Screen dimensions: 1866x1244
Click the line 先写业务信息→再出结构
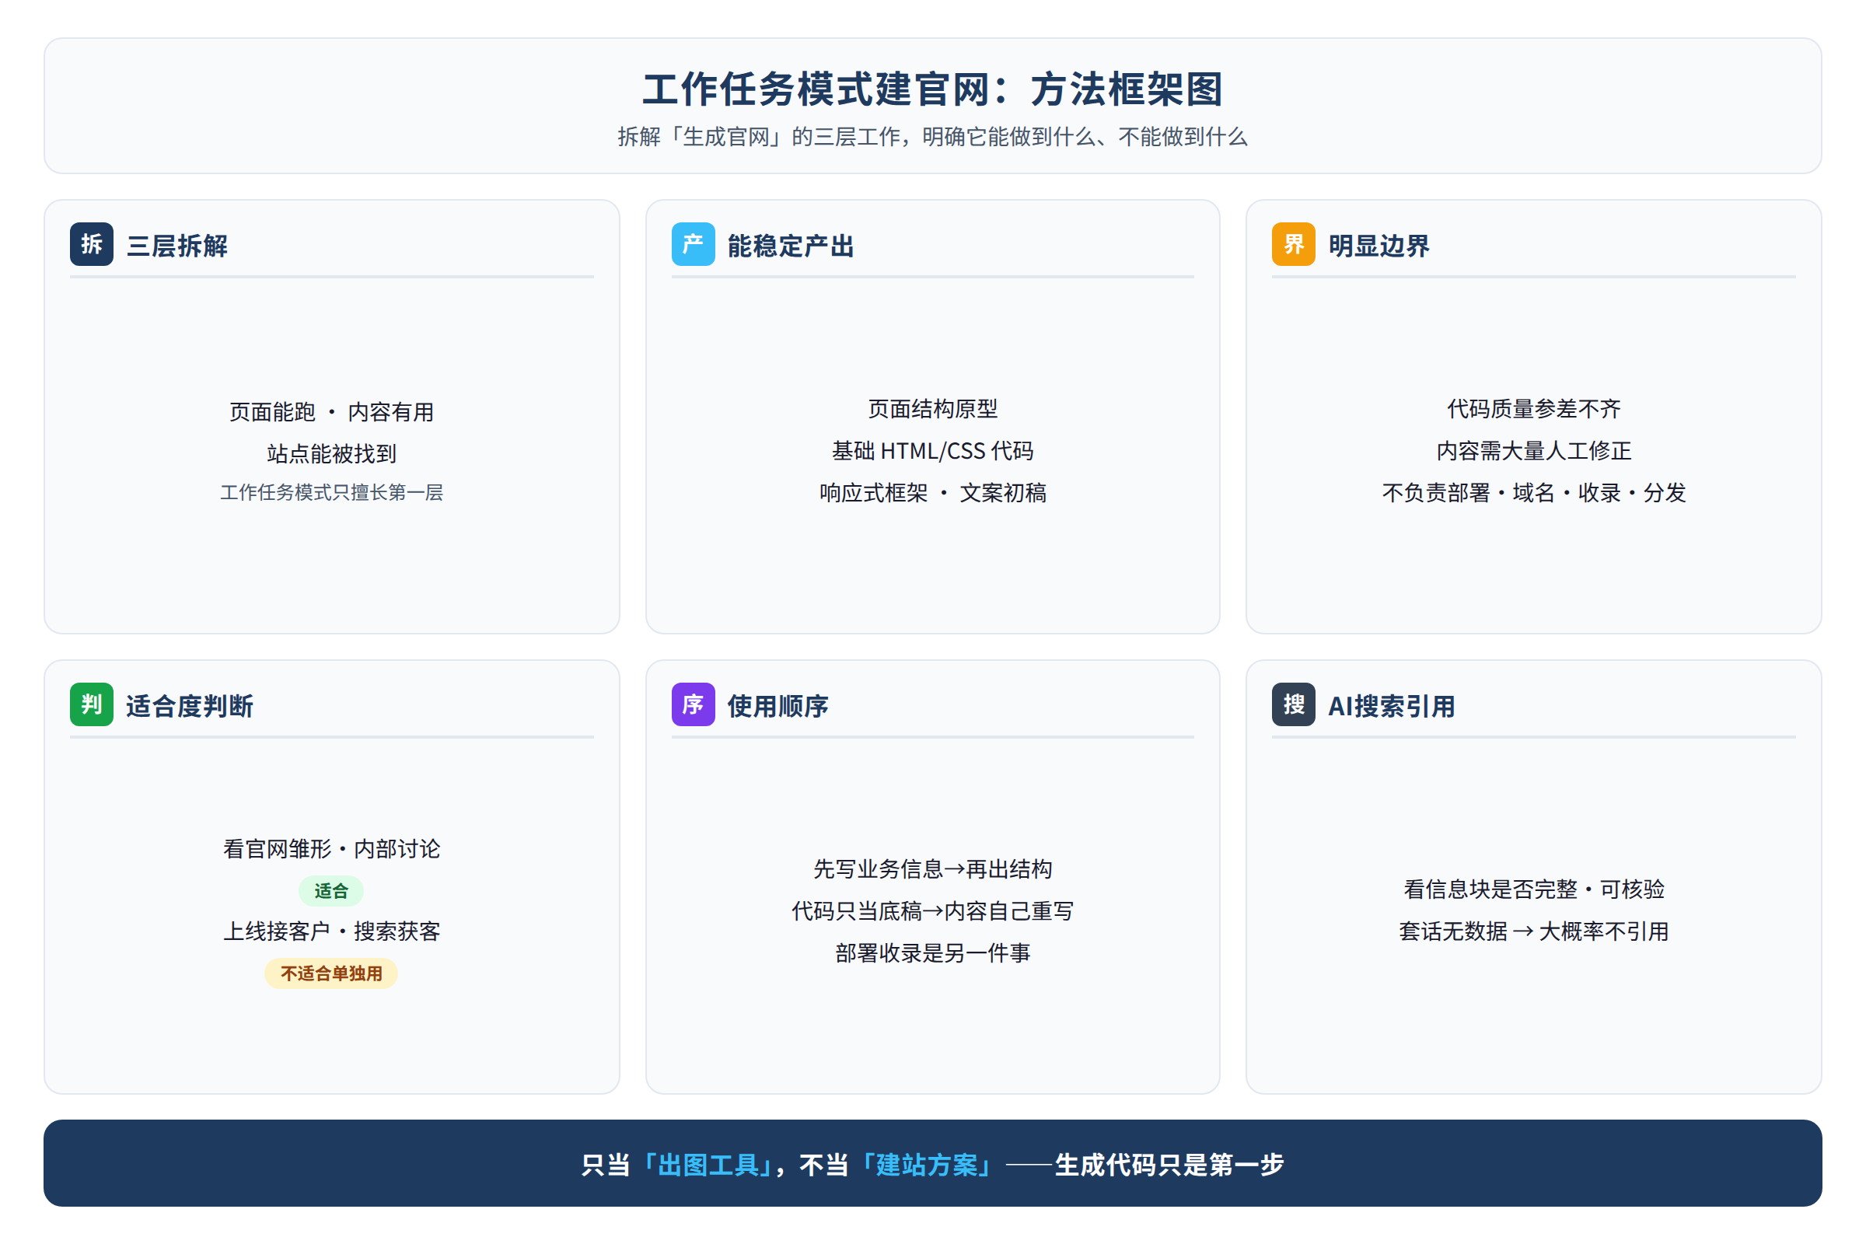pos(933,868)
